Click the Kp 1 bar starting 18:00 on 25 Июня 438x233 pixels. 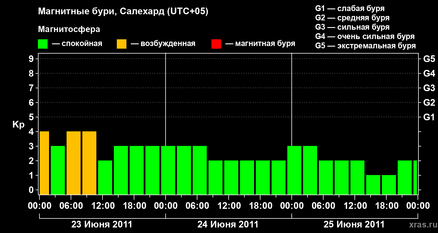[389, 185]
